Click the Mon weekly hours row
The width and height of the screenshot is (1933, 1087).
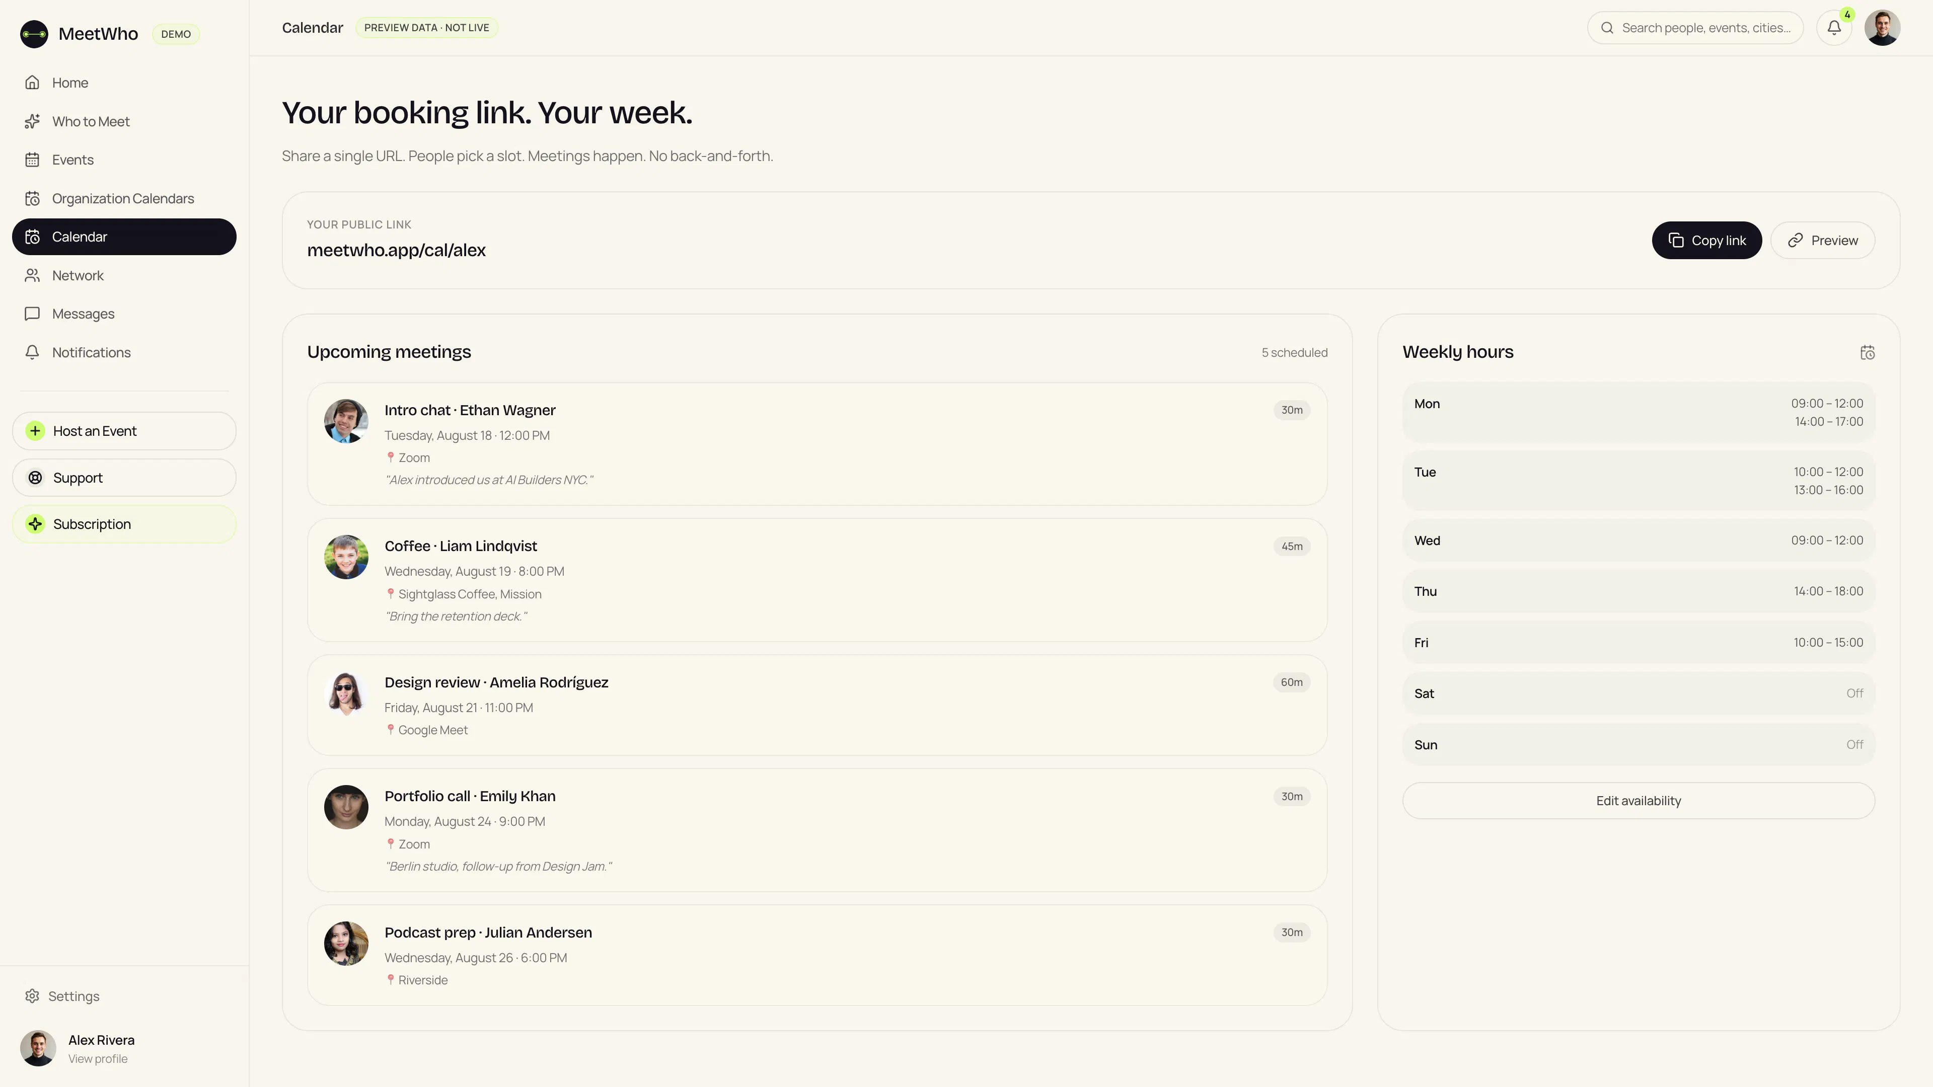(1638, 413)
